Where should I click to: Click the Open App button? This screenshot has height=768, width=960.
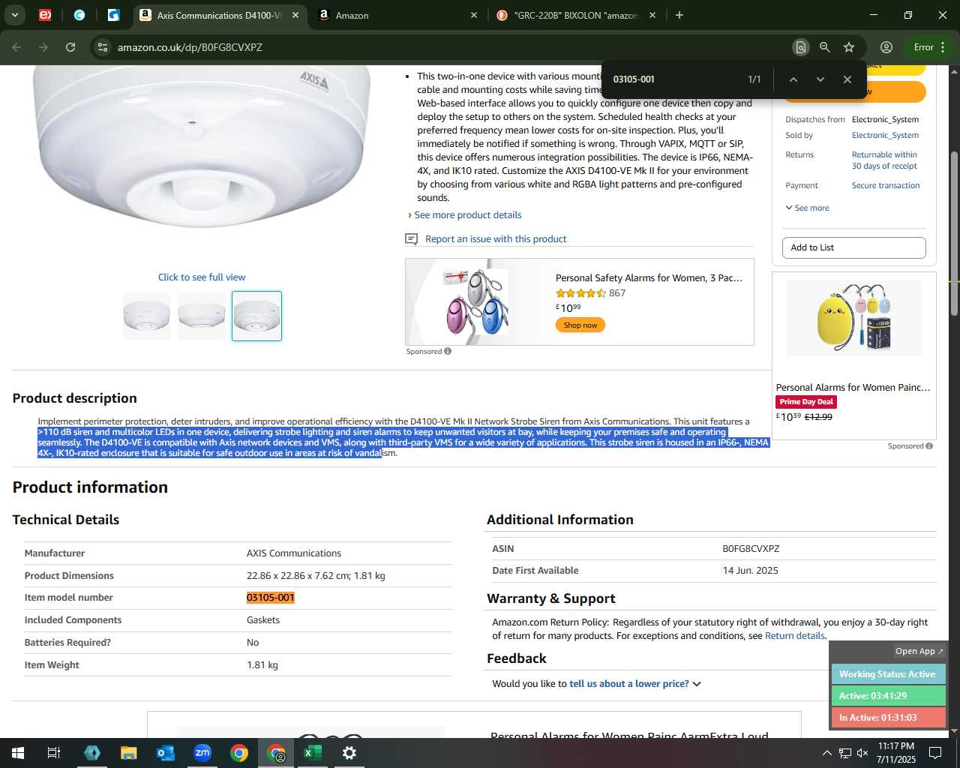click(x=919, y=651)
